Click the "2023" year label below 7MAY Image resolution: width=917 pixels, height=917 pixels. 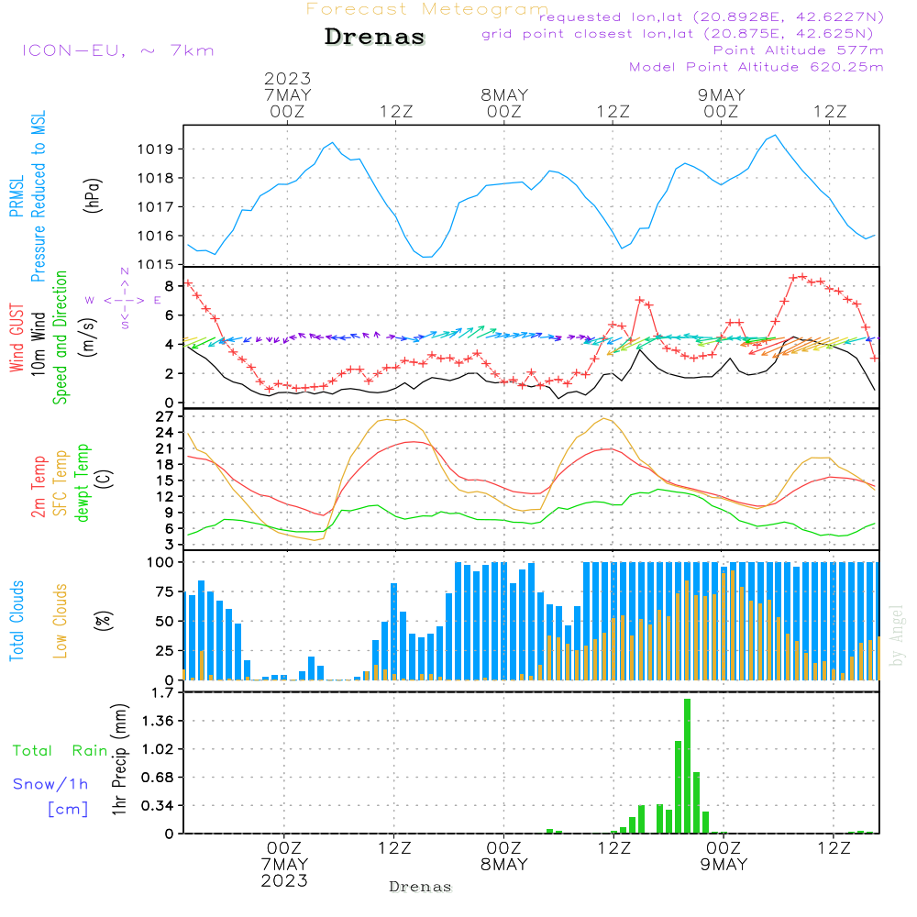284,880
